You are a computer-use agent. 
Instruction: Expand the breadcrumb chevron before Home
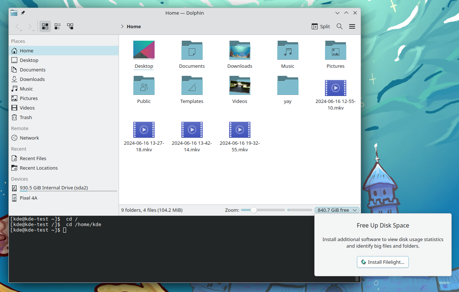point(122,26)
